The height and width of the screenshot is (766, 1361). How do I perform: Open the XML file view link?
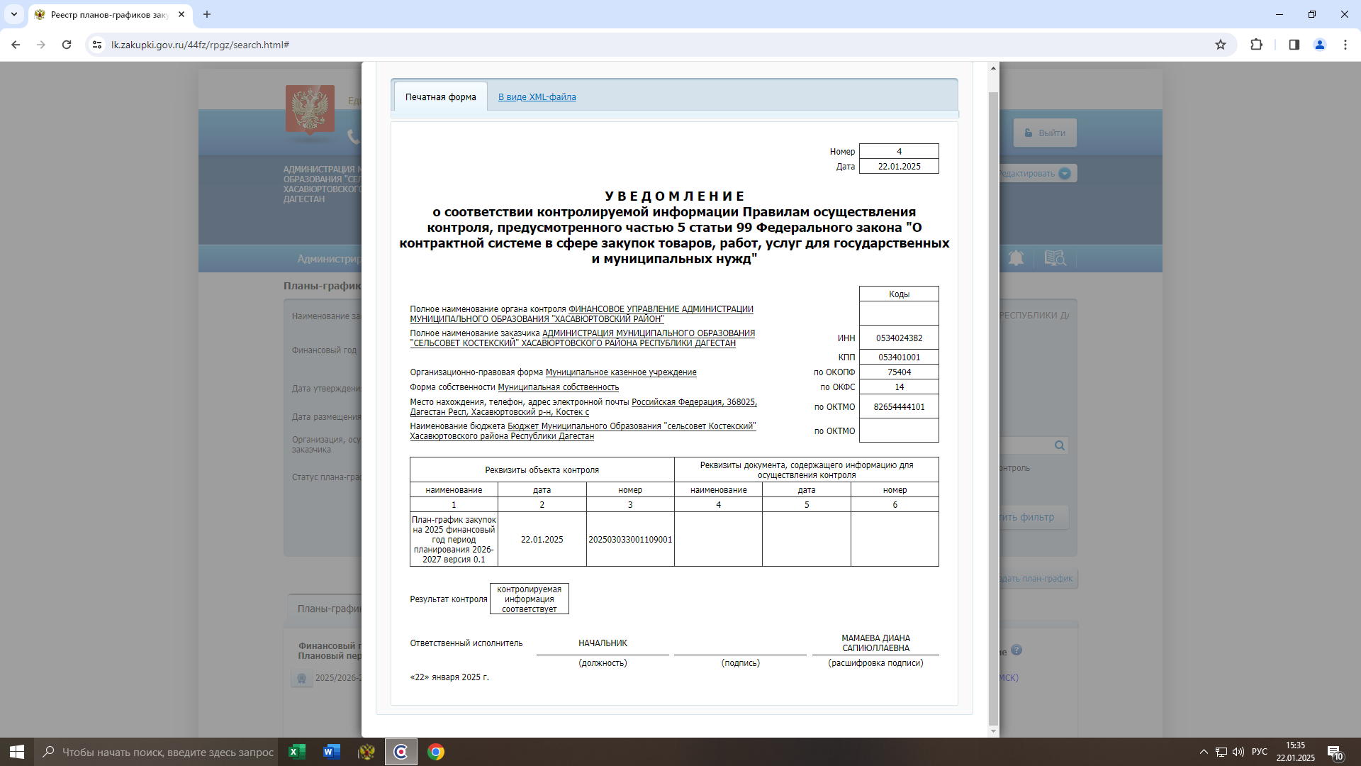537,97
